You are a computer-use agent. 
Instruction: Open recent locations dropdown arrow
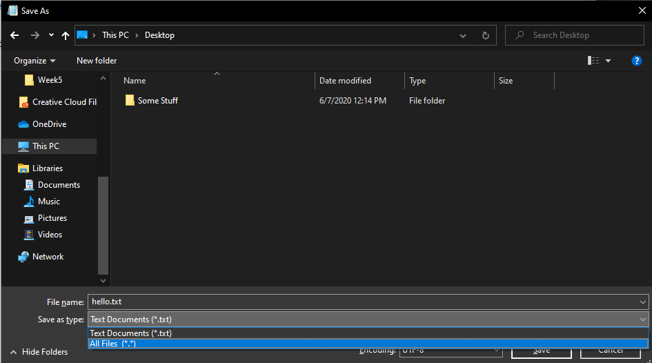[x=51, y=35]
